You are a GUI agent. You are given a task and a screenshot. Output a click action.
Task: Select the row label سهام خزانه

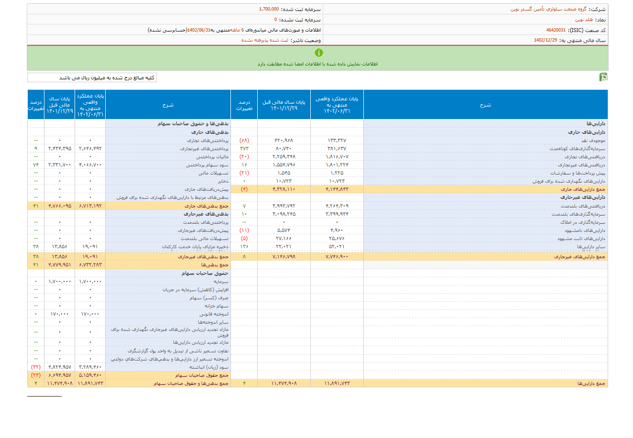[217, 306]
